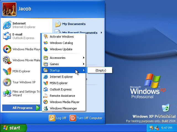Click the Jacob user name
Screen dimensions: 177x132
click(25, 9)
